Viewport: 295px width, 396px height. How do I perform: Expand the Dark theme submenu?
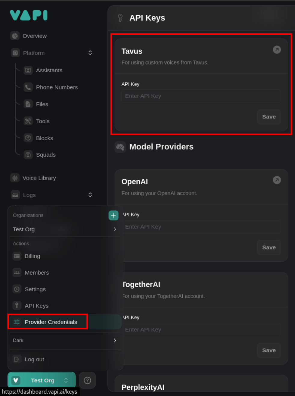(115, 340)
